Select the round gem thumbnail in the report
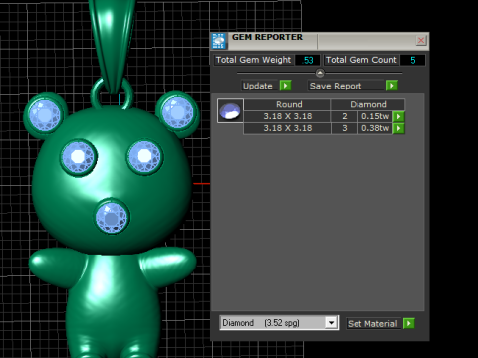Viewport: 478px width, 358px height. tap(230, 111)
